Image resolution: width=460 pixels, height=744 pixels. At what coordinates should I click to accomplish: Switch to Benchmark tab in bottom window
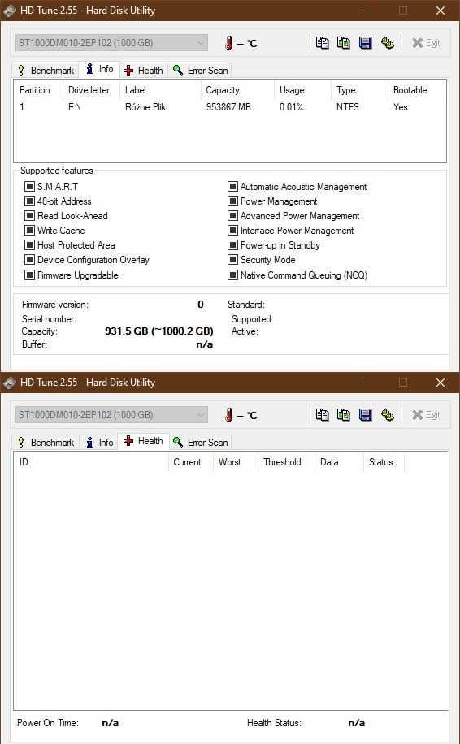pos(46,442)
